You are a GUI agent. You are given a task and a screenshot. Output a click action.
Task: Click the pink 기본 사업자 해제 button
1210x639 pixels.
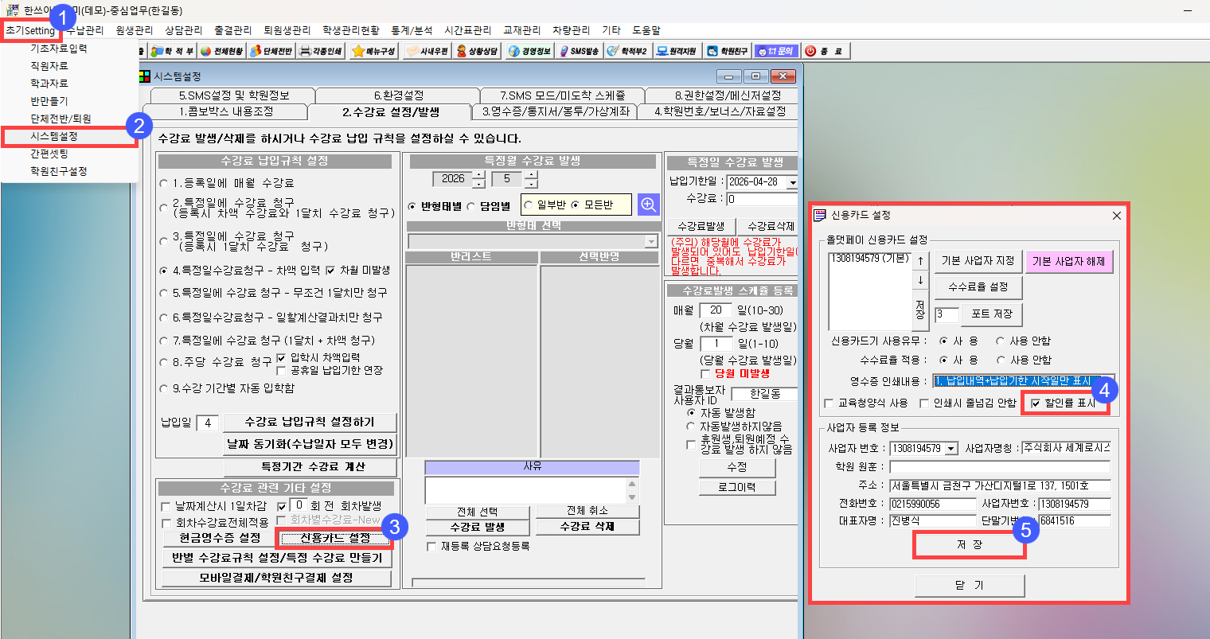(1068, 261)
